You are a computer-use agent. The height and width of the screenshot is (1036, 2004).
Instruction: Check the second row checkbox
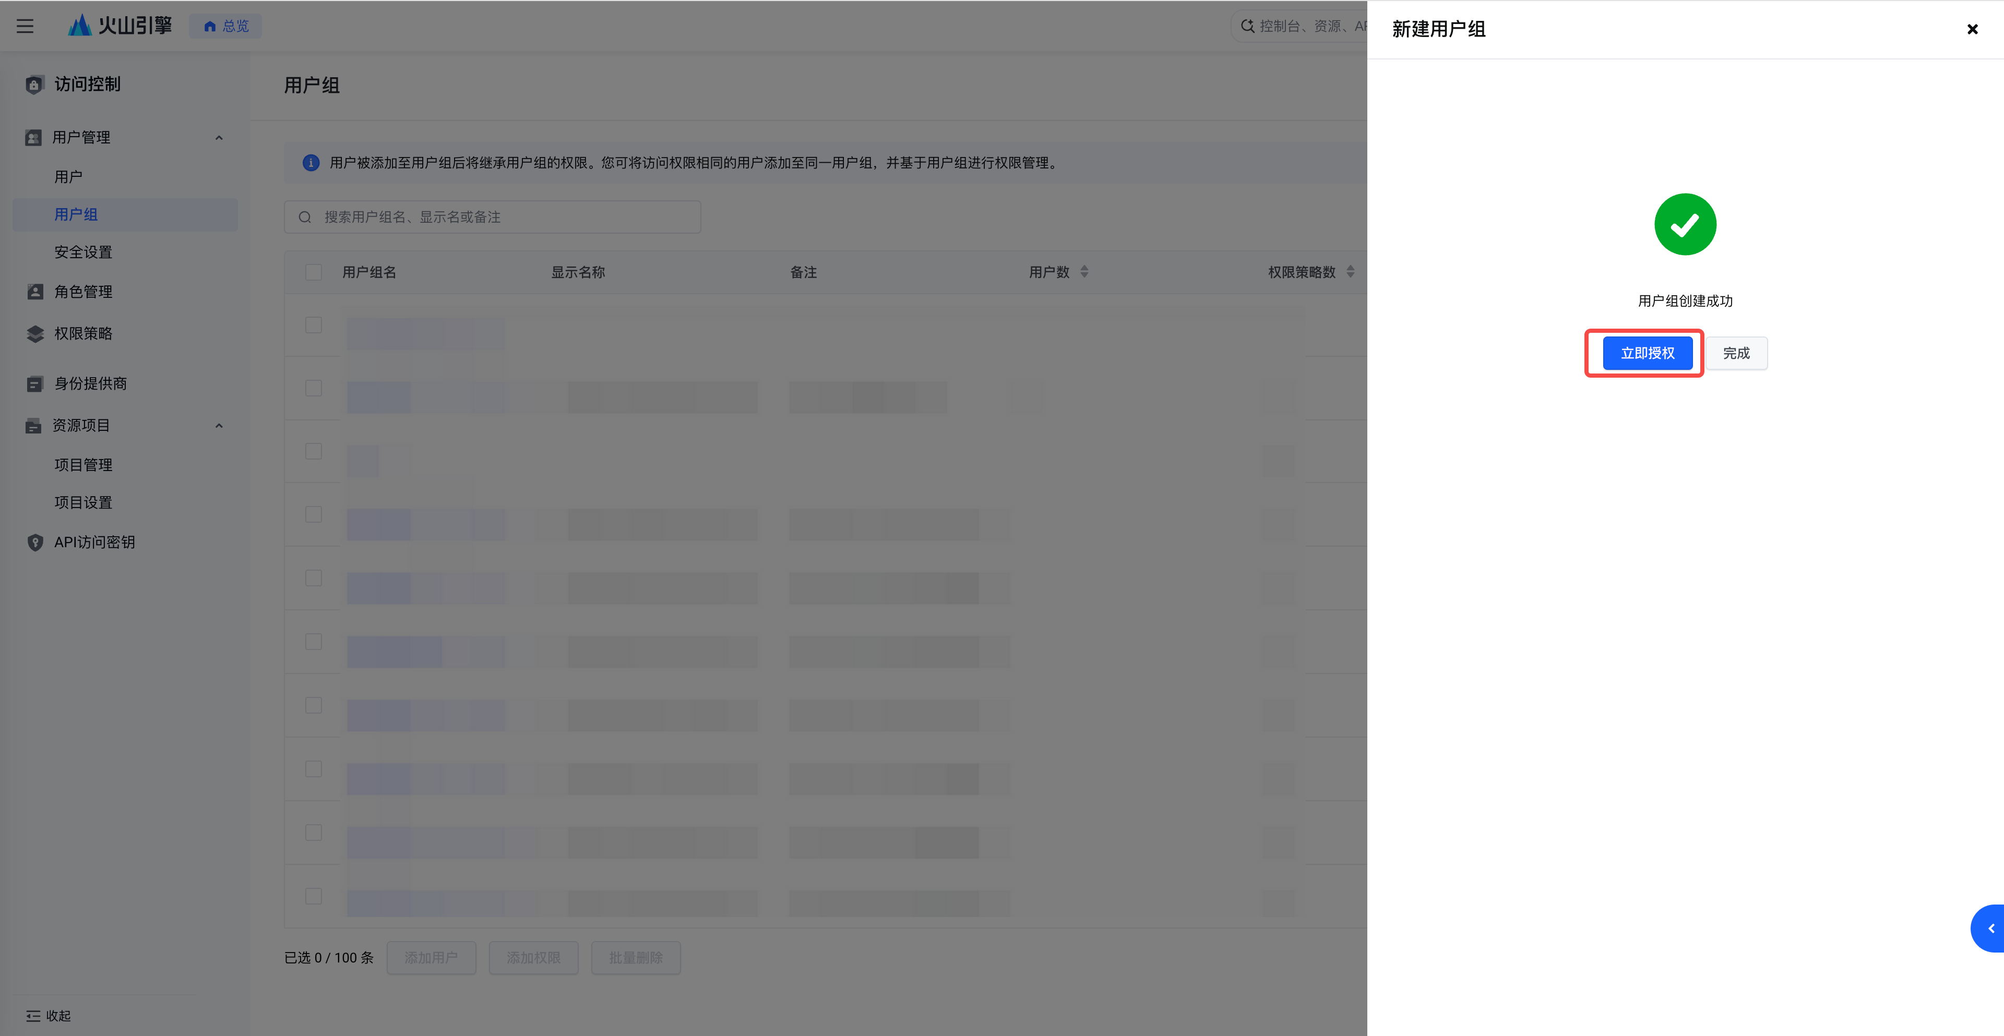(x=314, y=388)
